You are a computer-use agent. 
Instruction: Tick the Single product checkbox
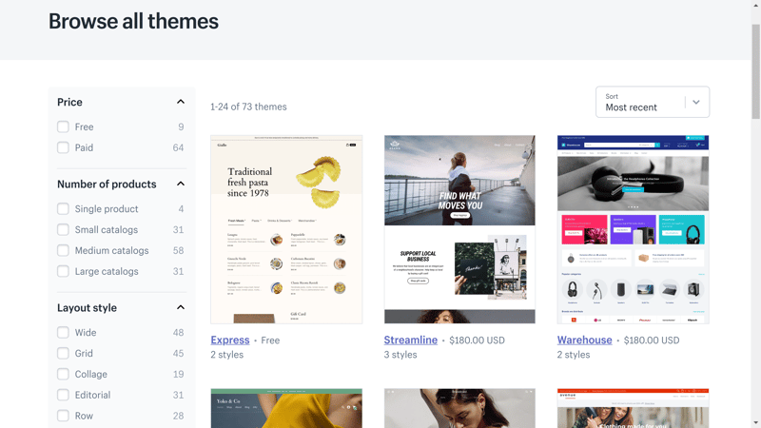63,208
